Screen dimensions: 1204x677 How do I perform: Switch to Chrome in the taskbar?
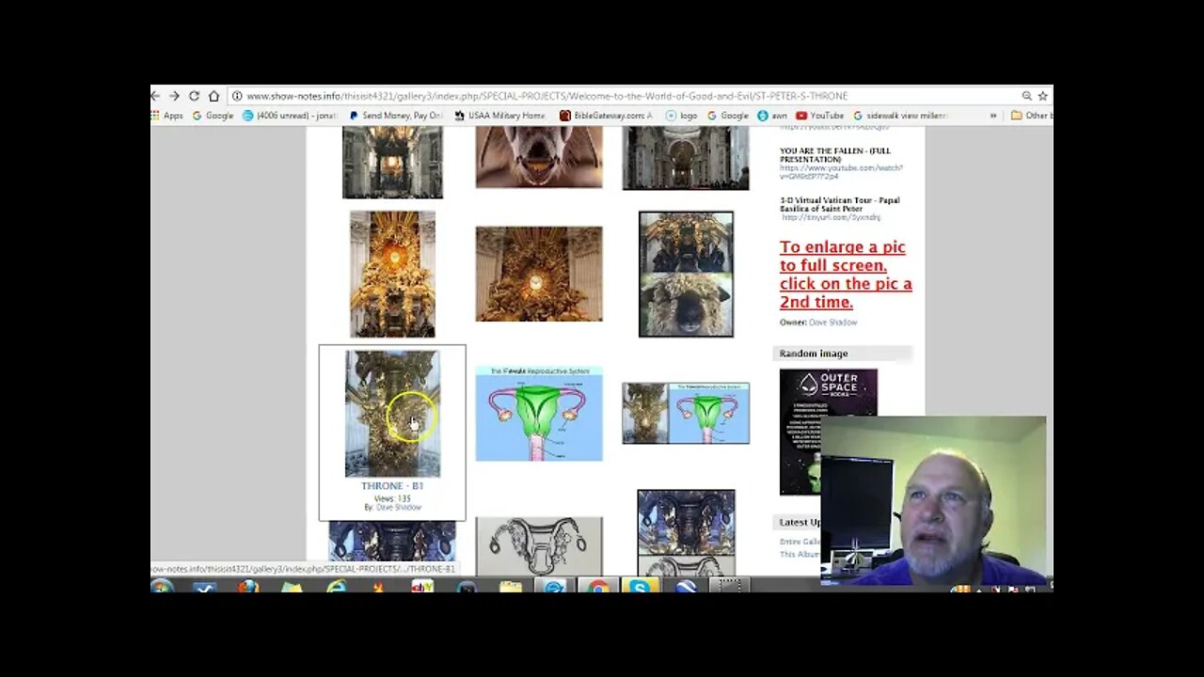click(x=597, y=587)
